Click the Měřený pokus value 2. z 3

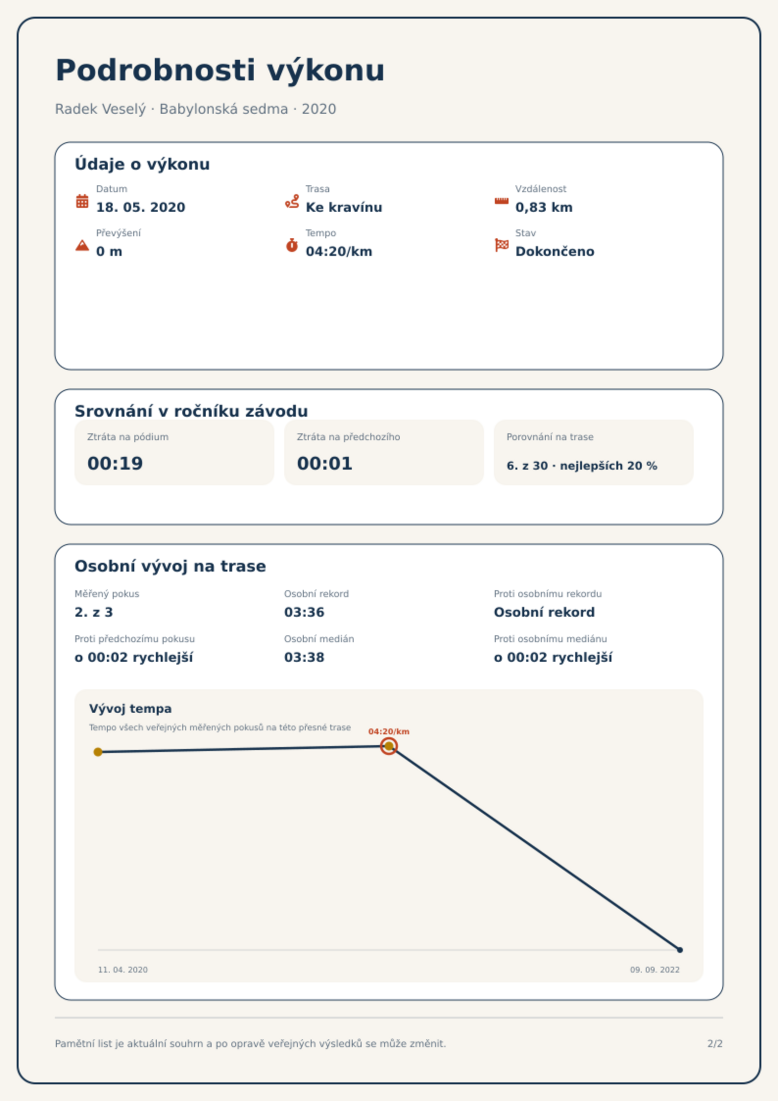(x=94, y=612)
